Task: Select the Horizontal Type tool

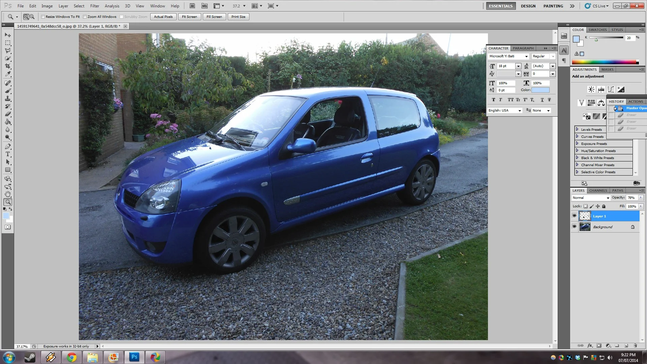Action: point(8,154)
